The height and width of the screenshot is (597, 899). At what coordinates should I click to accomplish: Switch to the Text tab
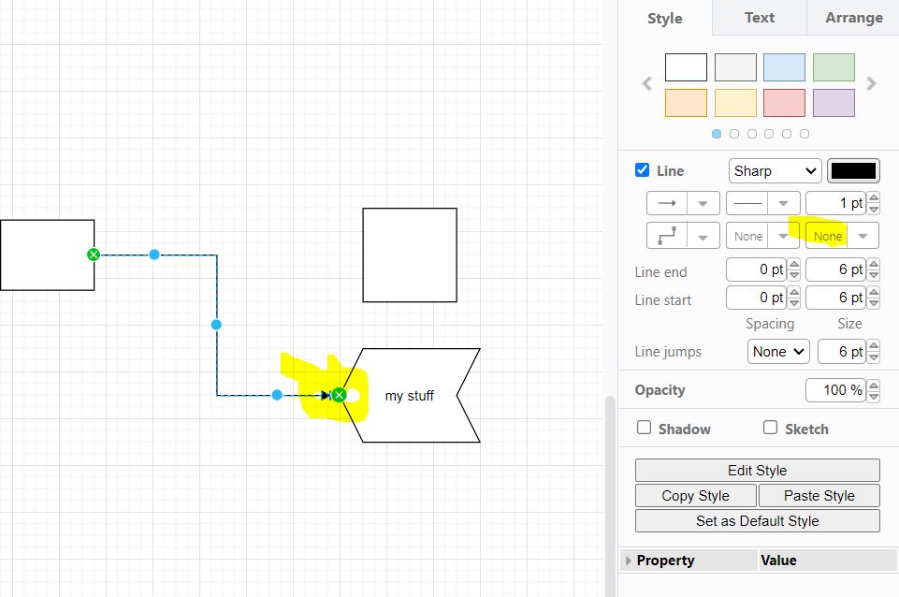[759, 17]
